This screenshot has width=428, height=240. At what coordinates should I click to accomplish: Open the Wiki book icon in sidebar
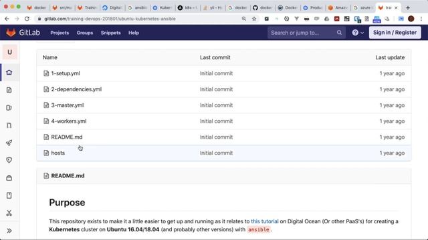tap(9, 195)
